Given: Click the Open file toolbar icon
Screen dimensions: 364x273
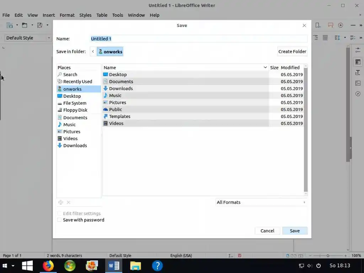Looking at the screenshot, I should (x=25, y=25).
